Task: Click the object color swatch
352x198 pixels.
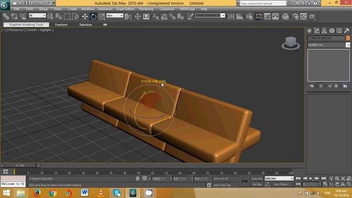Action: [x=348, y=38]
